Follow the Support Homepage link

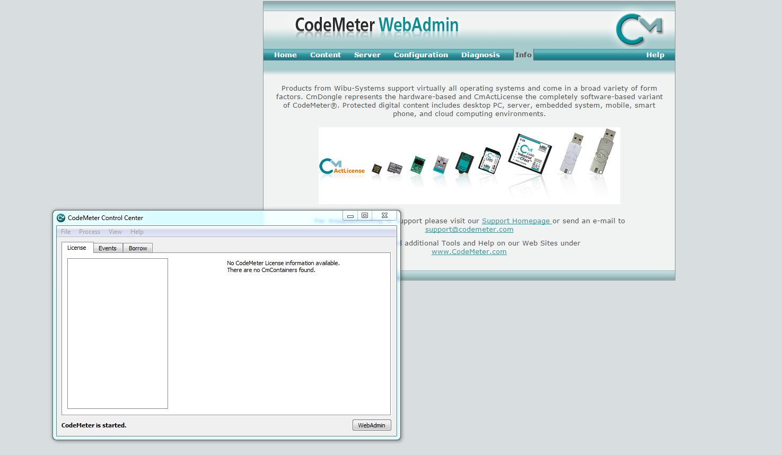tap(517, 221)
